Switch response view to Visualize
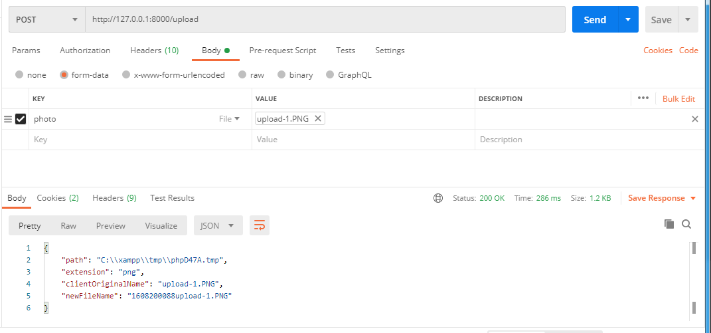 [161, 226]
